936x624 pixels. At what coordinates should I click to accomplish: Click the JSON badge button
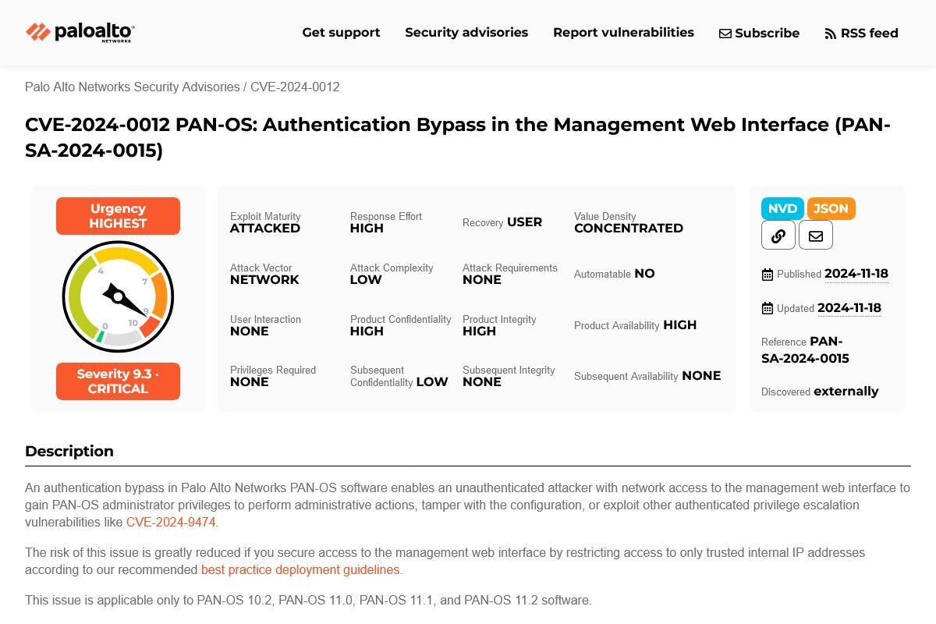[x=831, y=208]
